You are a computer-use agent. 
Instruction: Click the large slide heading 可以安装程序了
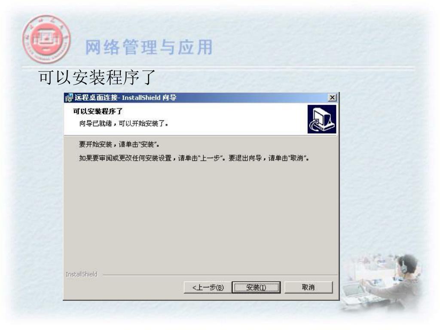tap(97, 77)
